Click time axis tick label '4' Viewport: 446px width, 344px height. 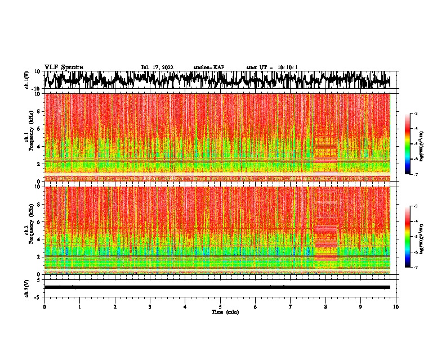pyautogui.click(x=185, y=307)
